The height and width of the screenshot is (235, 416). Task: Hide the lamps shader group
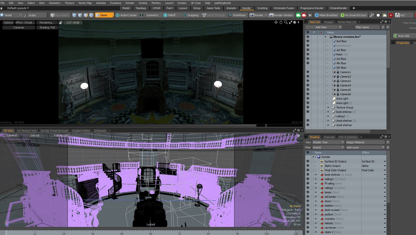(308, 192)
